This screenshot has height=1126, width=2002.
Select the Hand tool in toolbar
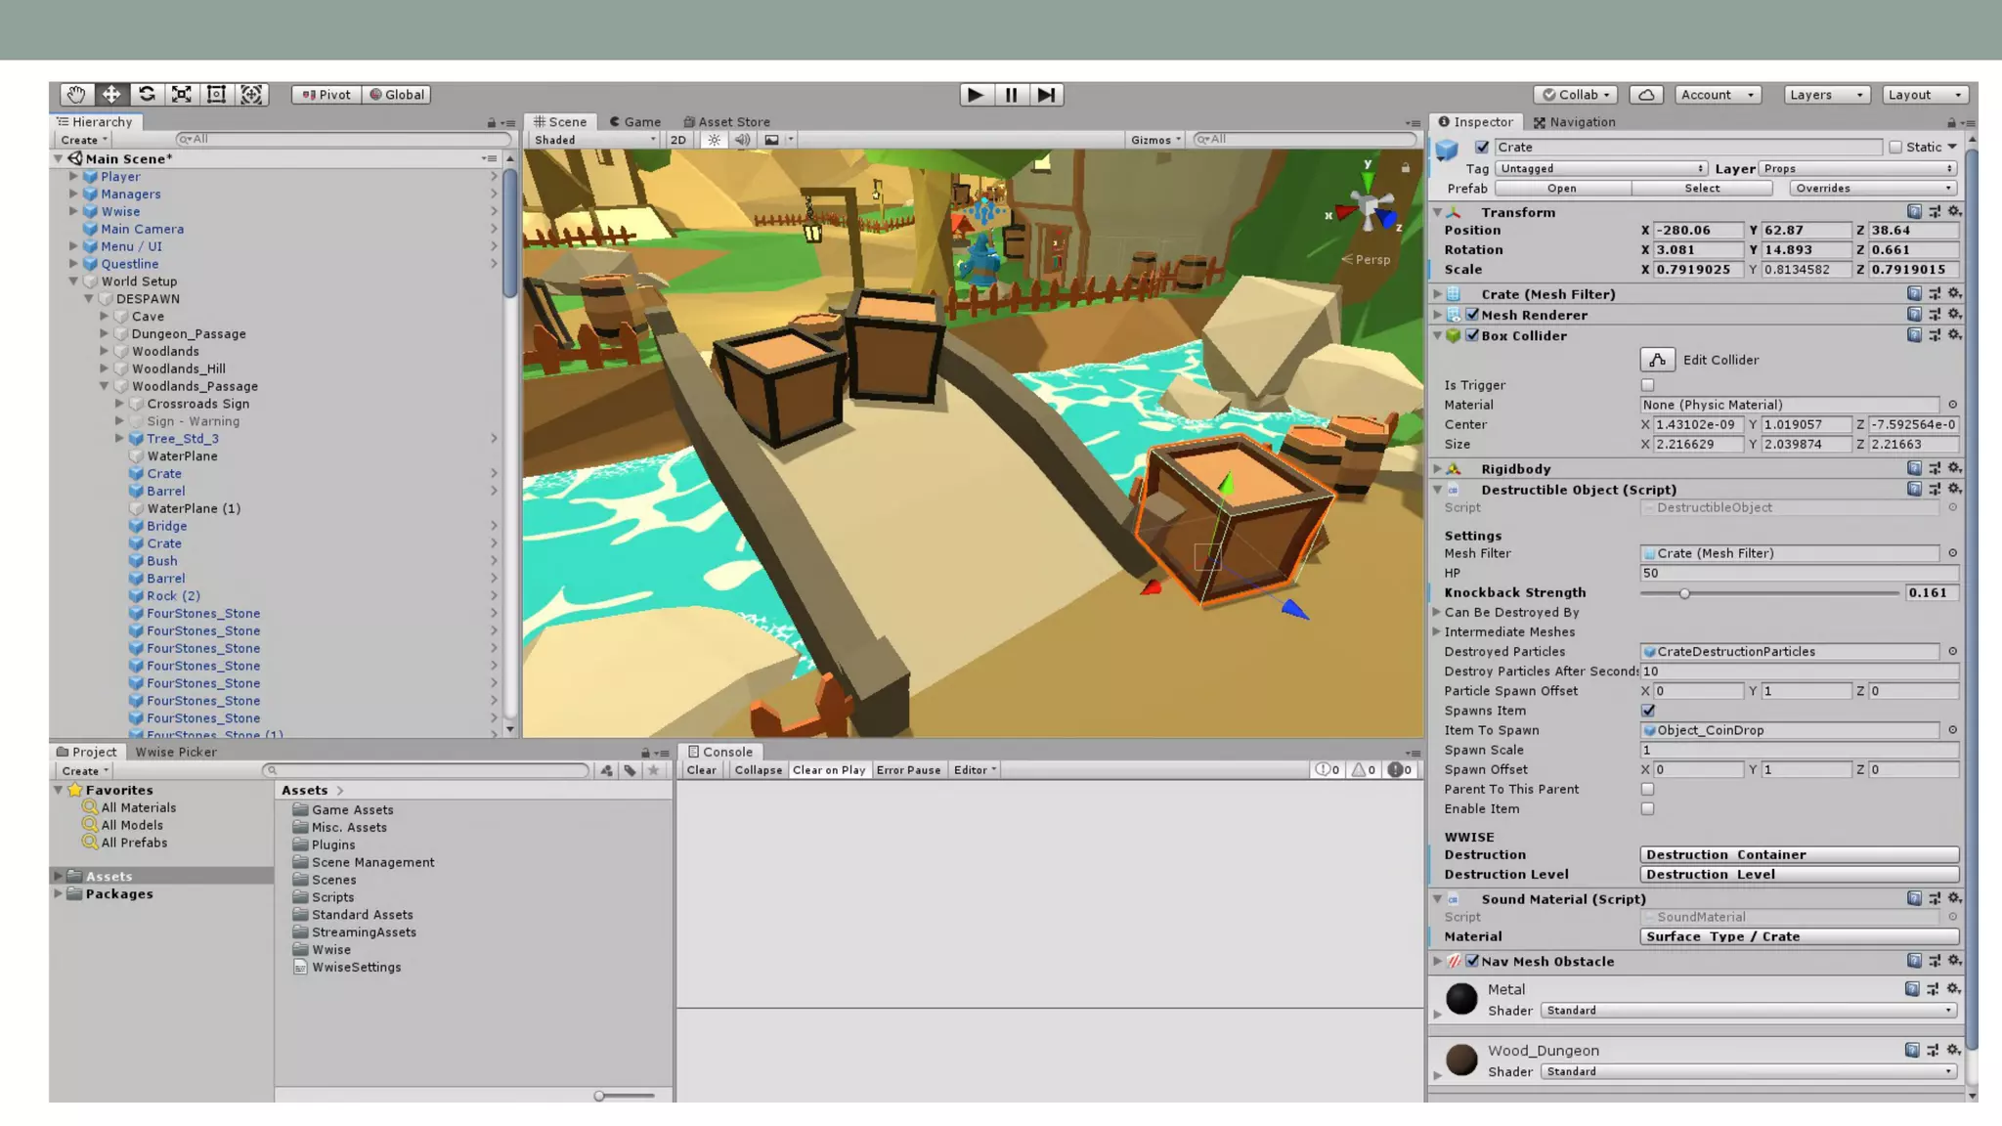point(76,95)
